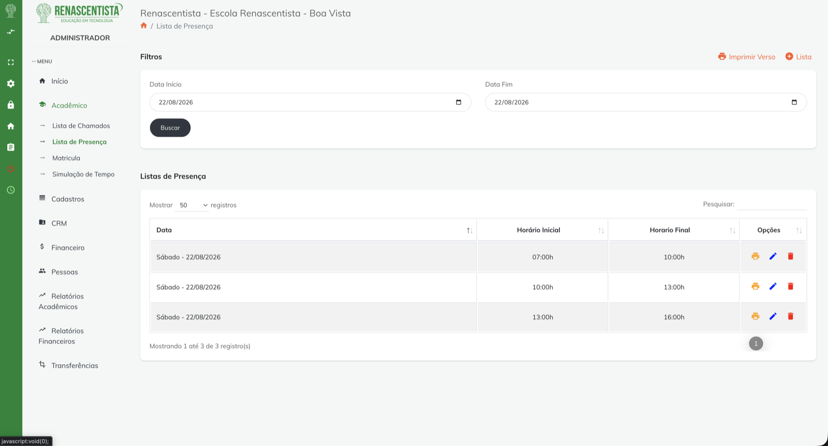Viewport: 828px width, 446px height.
Task: Click the clock icon in green sidebar
Action: point(11,190)
